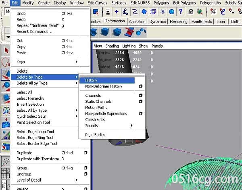Open the Modify menu
The image size is (242, 190).
coord(28,3)
